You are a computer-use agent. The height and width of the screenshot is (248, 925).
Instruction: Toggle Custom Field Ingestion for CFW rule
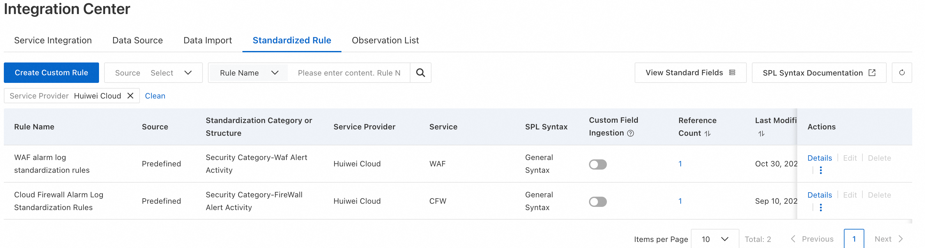(598, 201)
